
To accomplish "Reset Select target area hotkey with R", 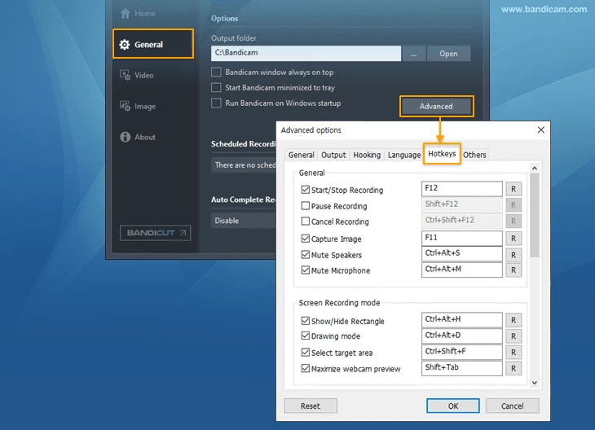I will (513, 353).
